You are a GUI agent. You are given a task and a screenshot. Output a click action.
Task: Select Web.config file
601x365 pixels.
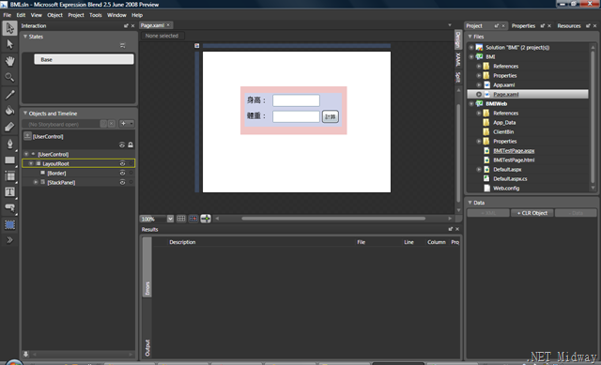coord(506,188)
